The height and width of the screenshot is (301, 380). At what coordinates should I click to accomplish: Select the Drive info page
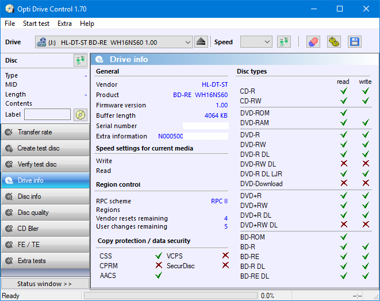pos(45,180)
